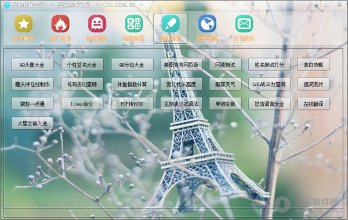Open the 热门功能 flame icon
348x220 pixels.
click(x=60, y=24)
